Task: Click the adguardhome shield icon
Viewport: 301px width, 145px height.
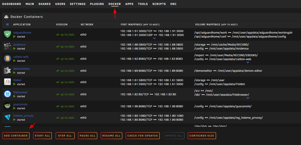Action: point(8,34)
